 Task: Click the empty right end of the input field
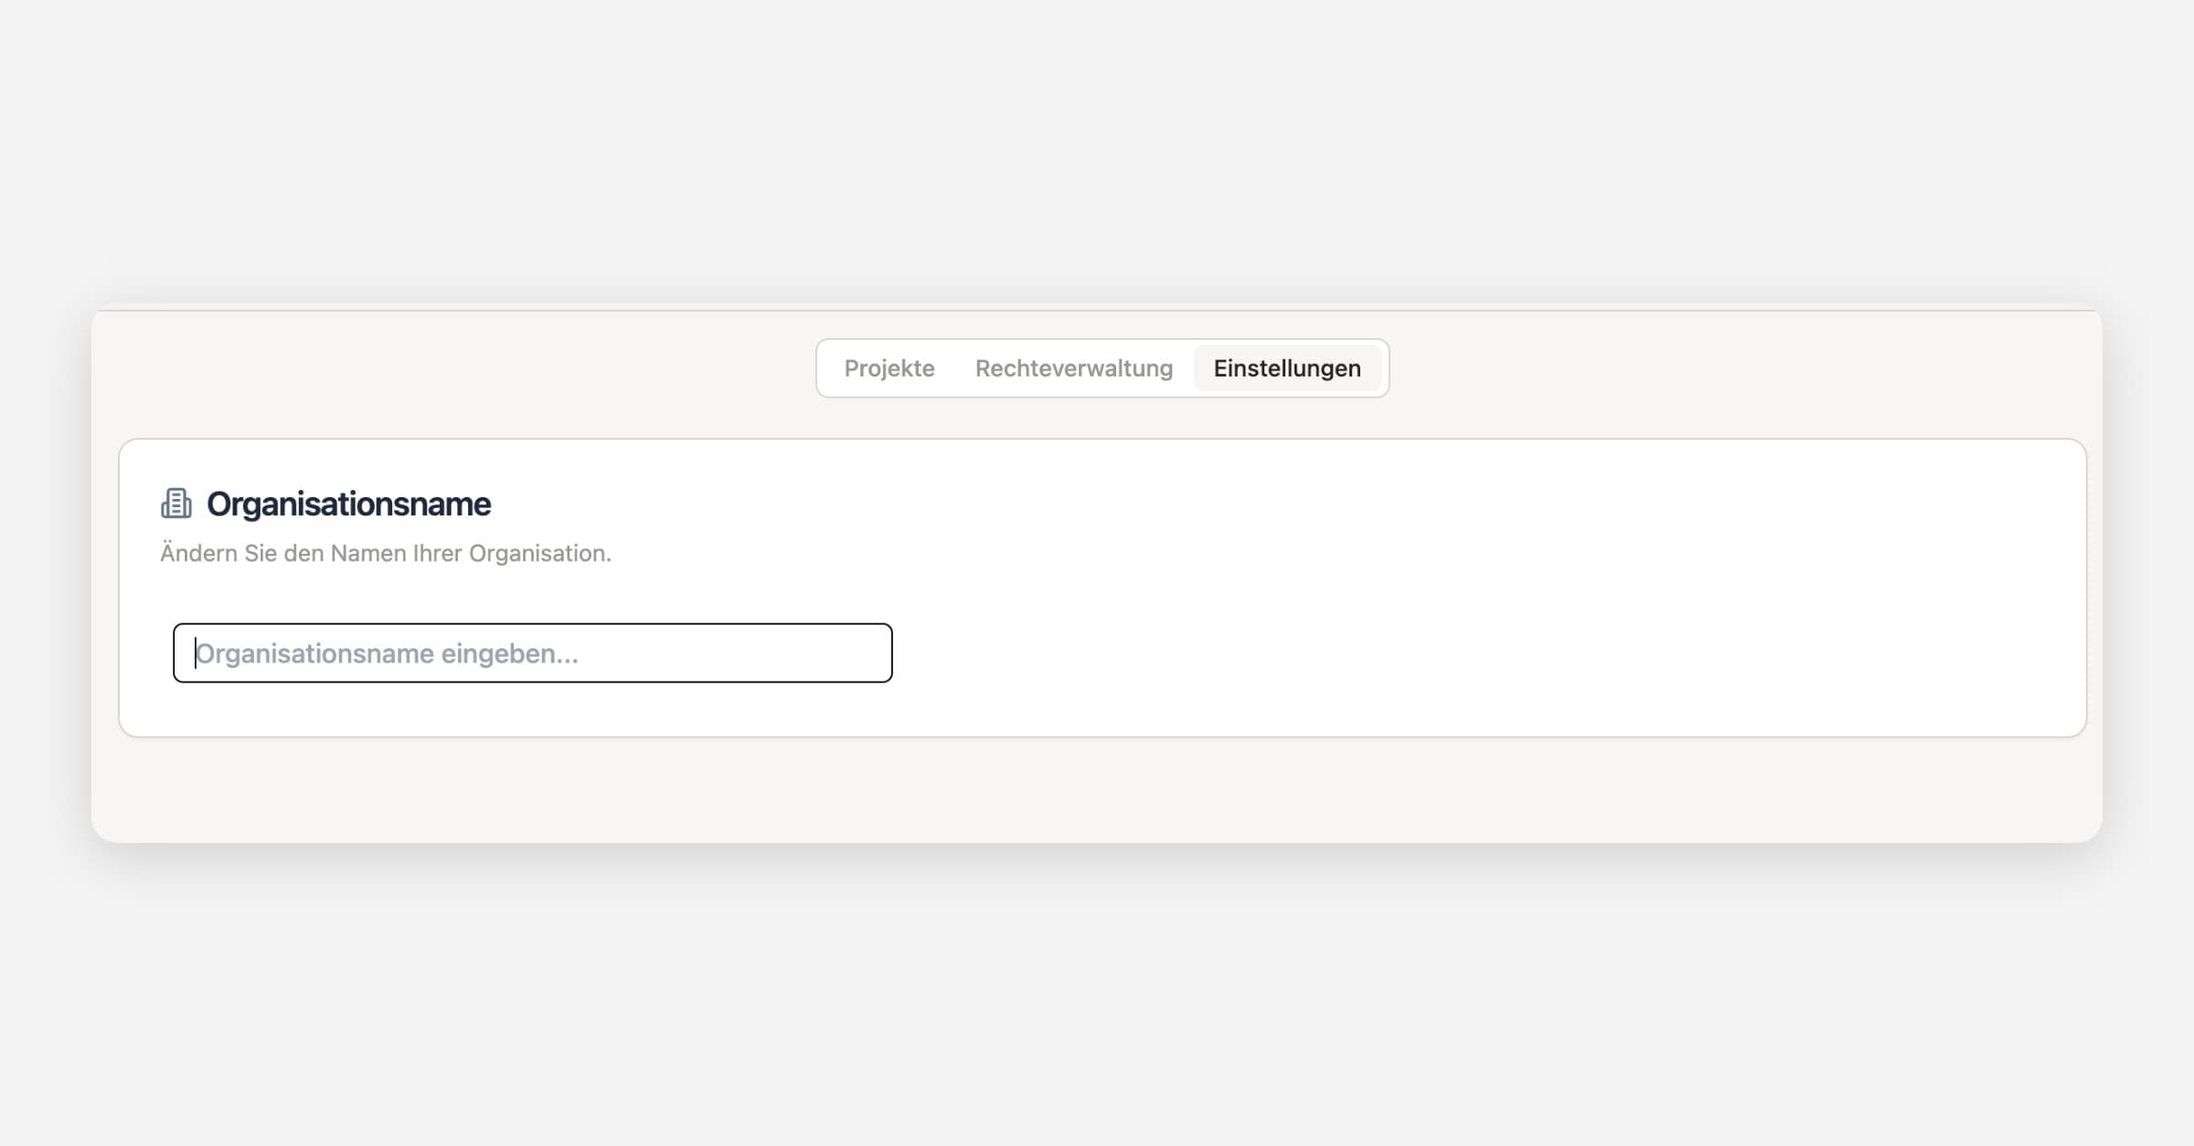(x=823, y=653)
